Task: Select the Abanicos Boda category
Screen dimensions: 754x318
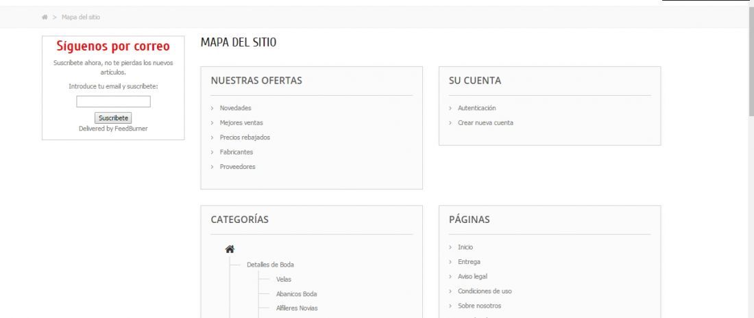Action: point(296,294)
